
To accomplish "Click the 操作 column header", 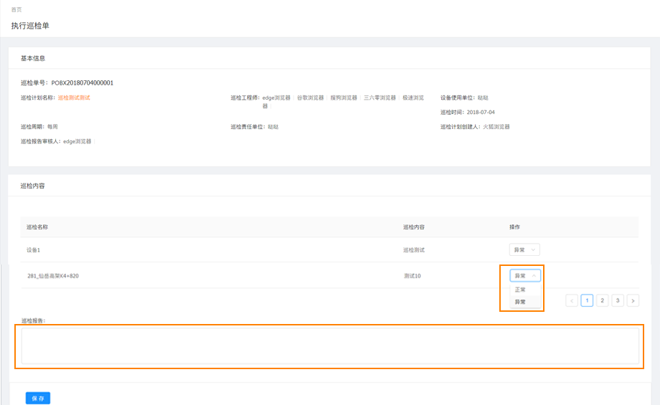I will click(x=514, y=227).
